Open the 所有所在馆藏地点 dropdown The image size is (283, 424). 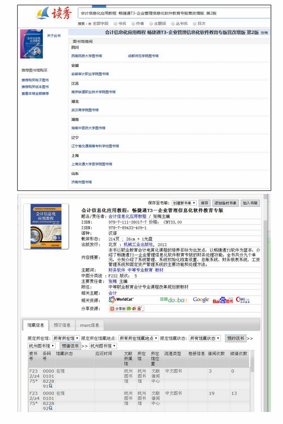point(138,338)
